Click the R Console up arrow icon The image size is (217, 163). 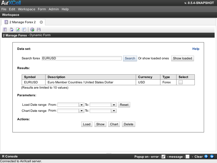tap(206, 156)
